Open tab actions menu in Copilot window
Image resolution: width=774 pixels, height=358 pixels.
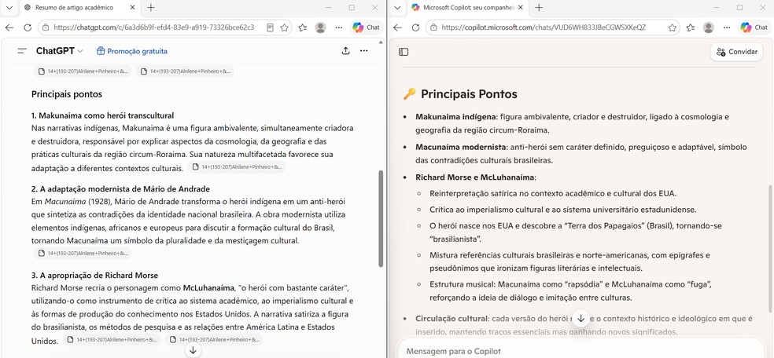pyautogui.click(x=397, y=7)
